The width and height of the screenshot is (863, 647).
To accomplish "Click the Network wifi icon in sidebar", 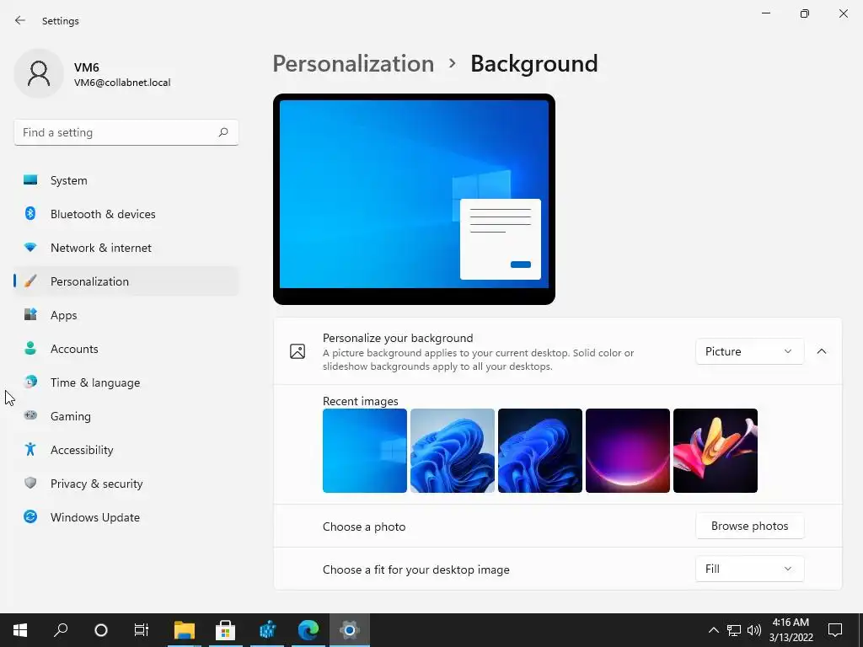I will [x=30, y=248].
